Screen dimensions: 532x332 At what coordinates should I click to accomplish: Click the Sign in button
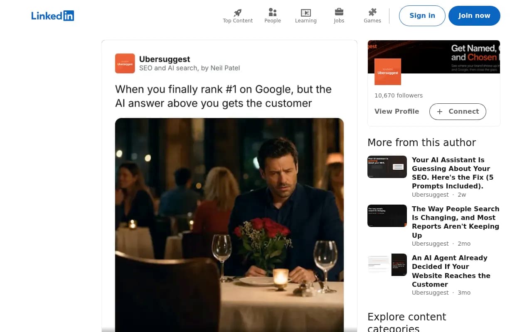tap(422, 16)
